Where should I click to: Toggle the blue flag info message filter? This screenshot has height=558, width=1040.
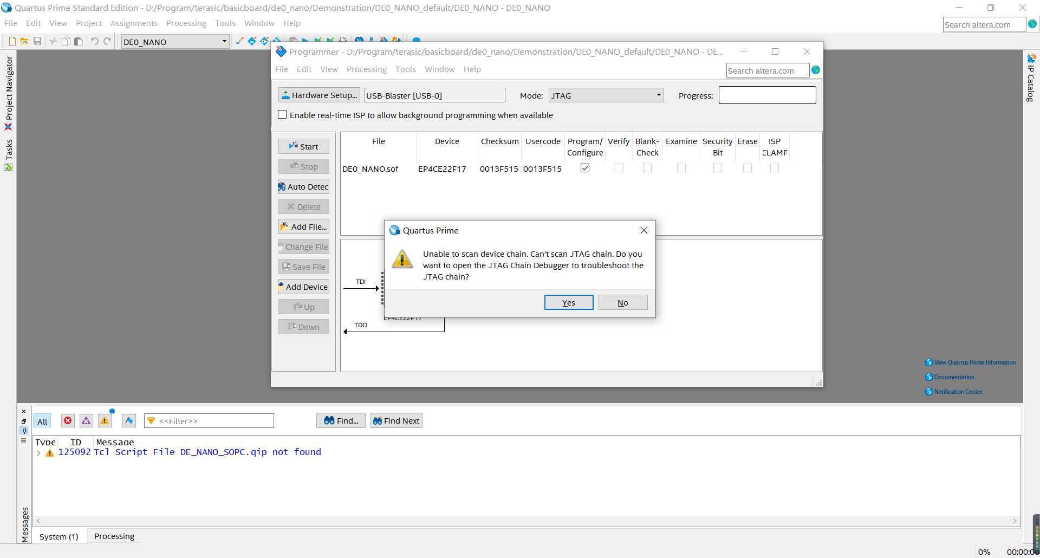click(129, 420)
